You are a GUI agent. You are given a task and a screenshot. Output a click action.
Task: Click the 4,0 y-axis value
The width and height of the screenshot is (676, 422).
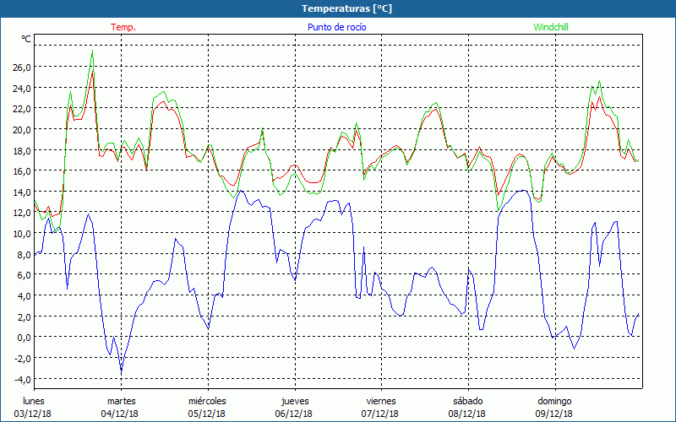tap(23, 296)
